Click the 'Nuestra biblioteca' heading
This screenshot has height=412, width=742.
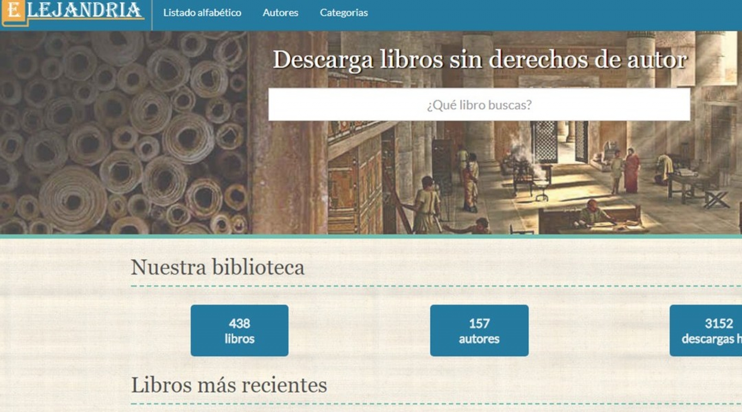(218, 267)
